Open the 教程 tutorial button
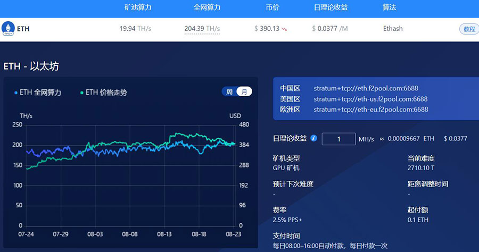Screen dimensions: 479x252 469,29
